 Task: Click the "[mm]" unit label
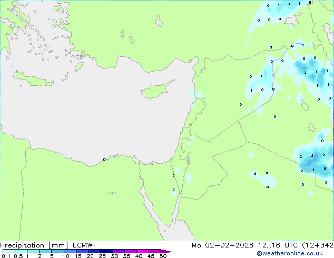point(58,245)
